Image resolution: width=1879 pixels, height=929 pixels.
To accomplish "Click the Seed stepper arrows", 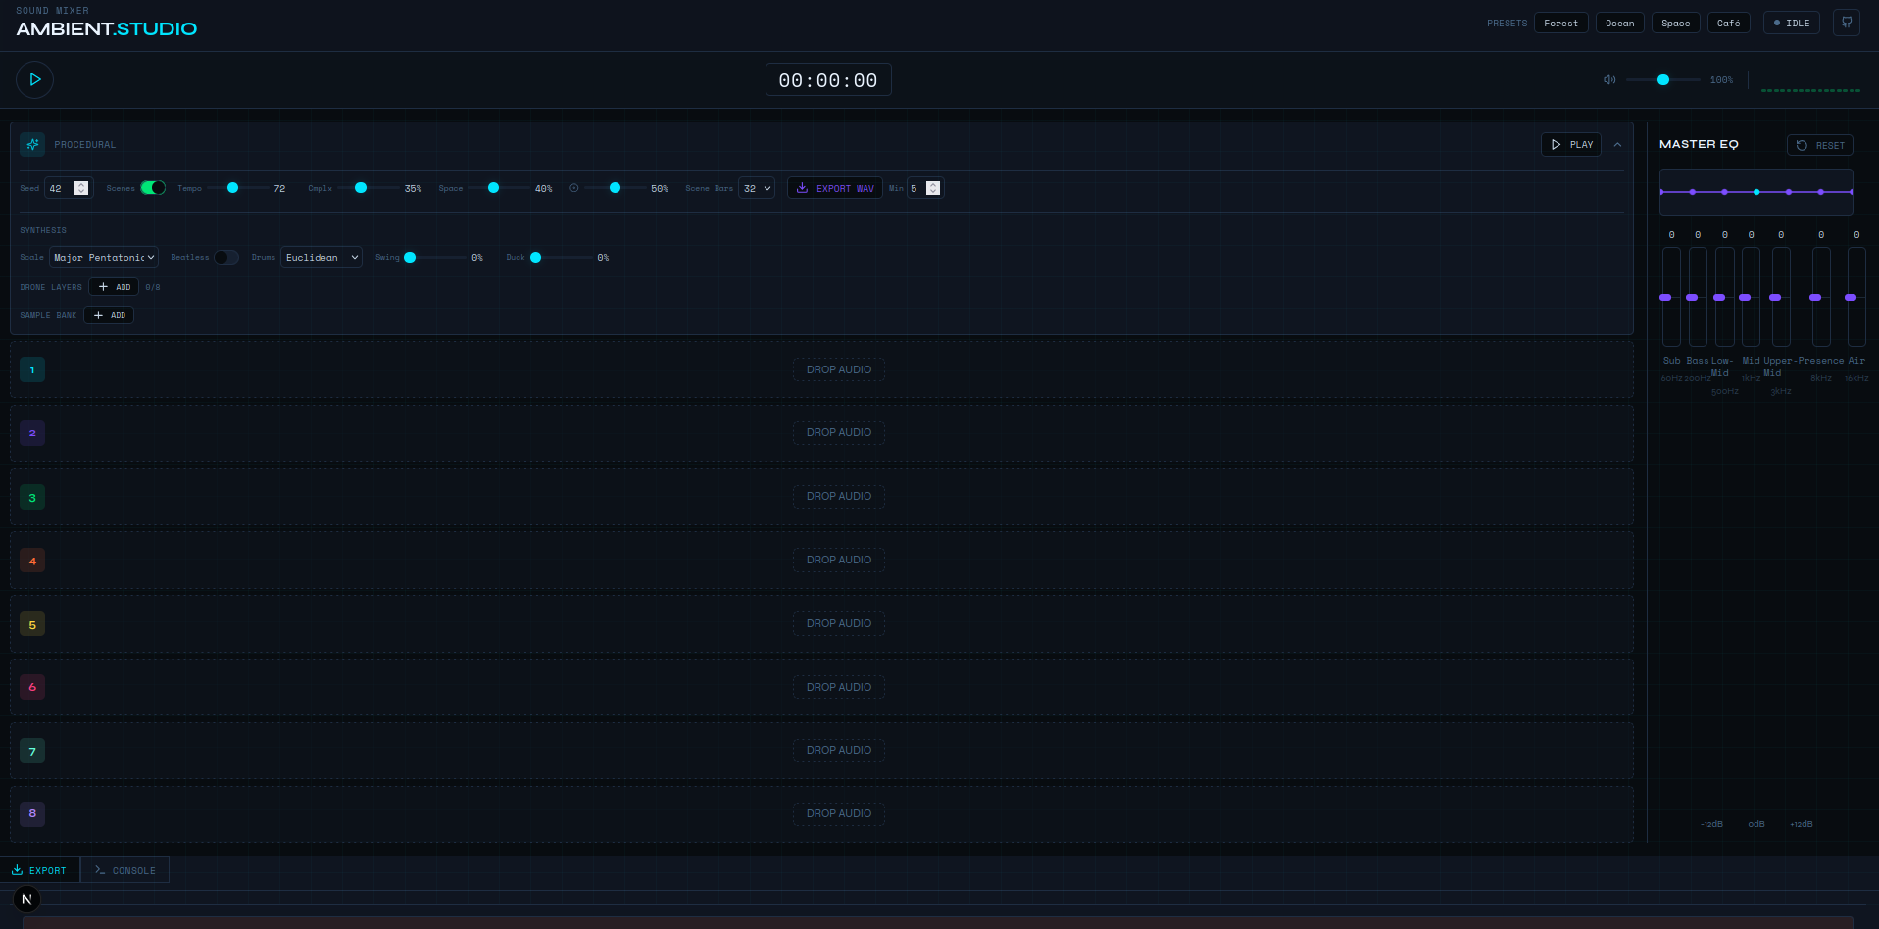I will [81, 188].
